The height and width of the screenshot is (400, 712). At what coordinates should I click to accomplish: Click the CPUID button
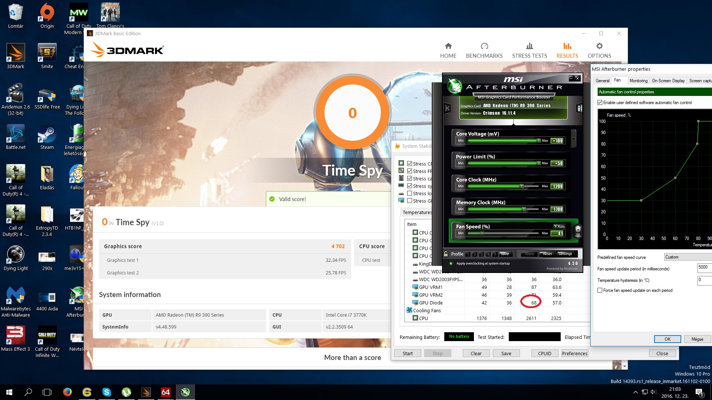544,353
